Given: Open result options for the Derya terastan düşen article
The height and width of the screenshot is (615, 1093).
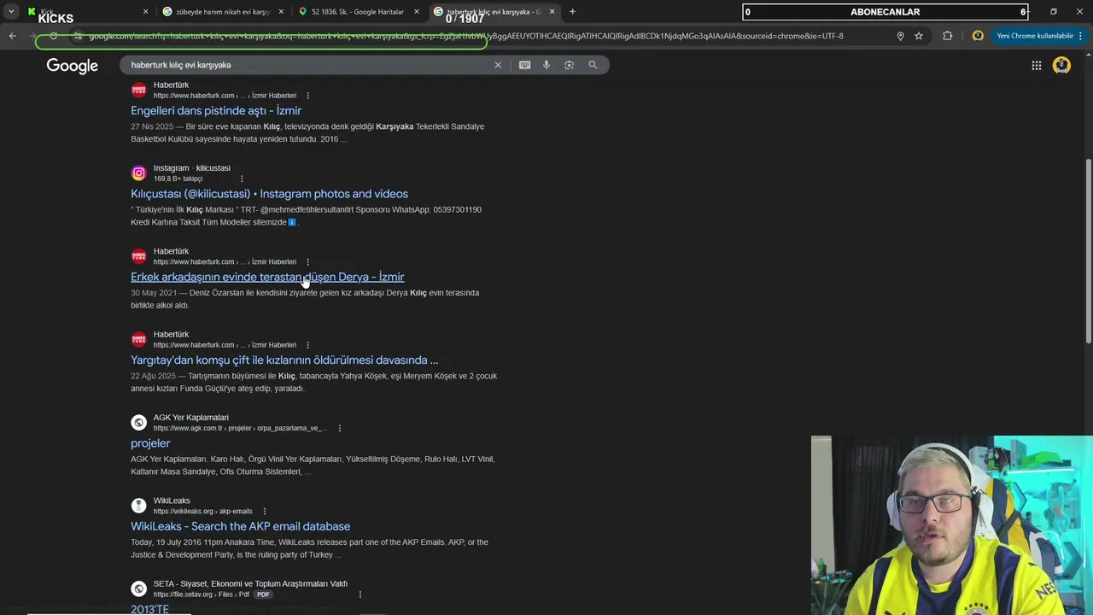Looking at the screenshot, I should tap(307, 261).
